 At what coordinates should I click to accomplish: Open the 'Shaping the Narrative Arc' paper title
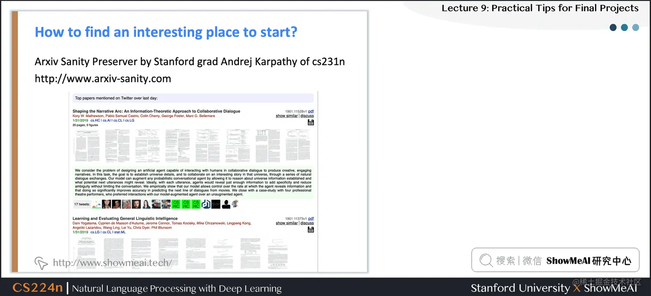click(156, 111)
